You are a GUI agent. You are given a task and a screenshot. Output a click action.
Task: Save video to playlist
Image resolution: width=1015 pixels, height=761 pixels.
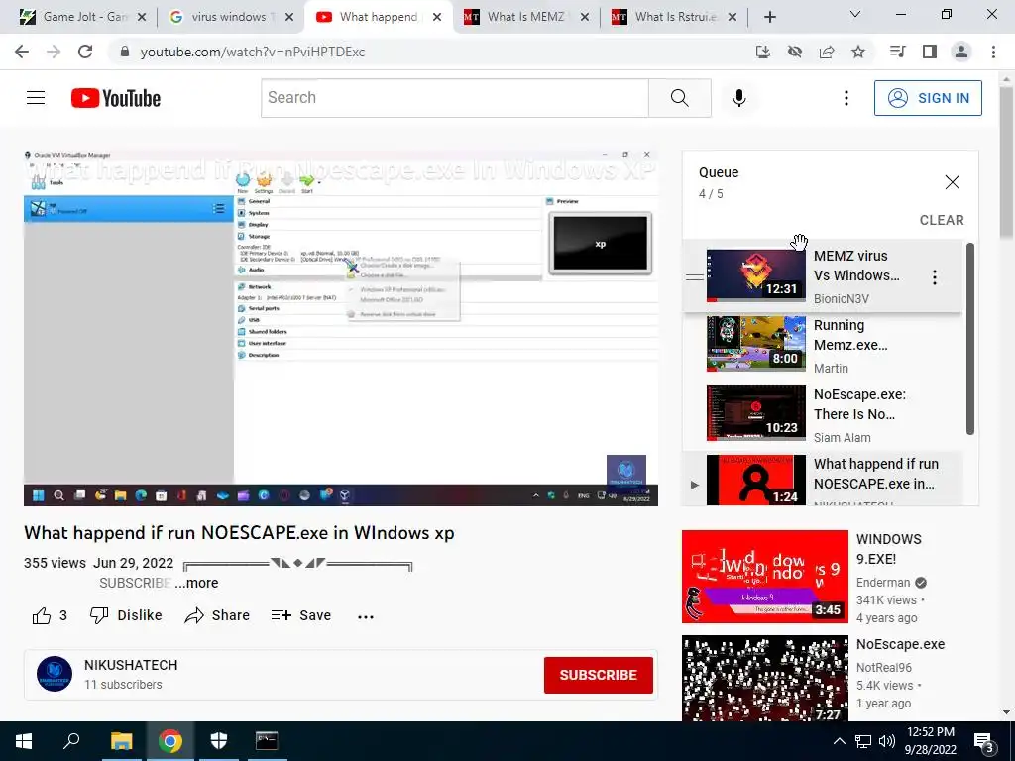(x=301, y=615)
